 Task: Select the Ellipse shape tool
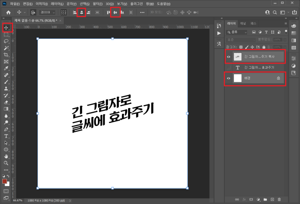pos(6,150)
